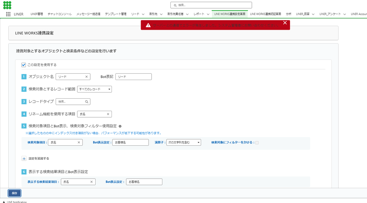Select the LINE WORKS連携設定画面 tab
This screenshot has width=367, height=203.
click(x=230, y=14)
